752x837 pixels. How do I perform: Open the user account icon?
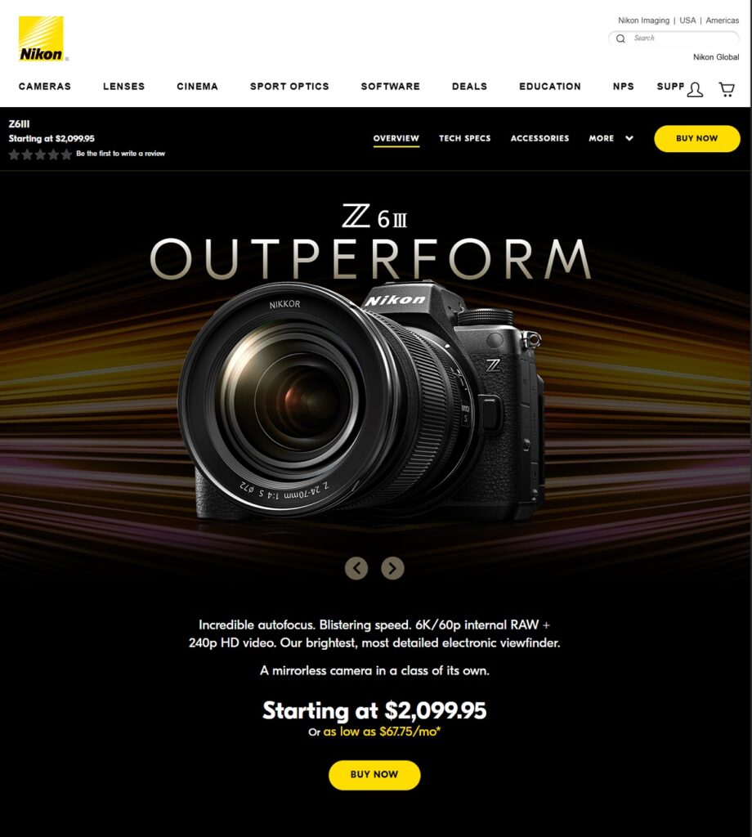coord(694,89)
